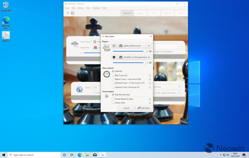Click Type here to search box

tap(34, 155)
